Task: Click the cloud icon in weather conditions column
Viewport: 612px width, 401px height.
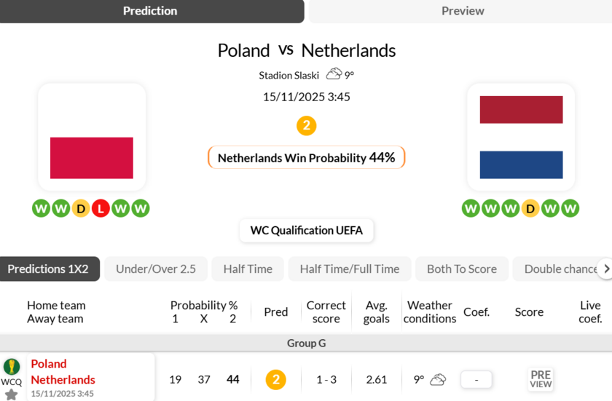Action: [x=438, y=379]
